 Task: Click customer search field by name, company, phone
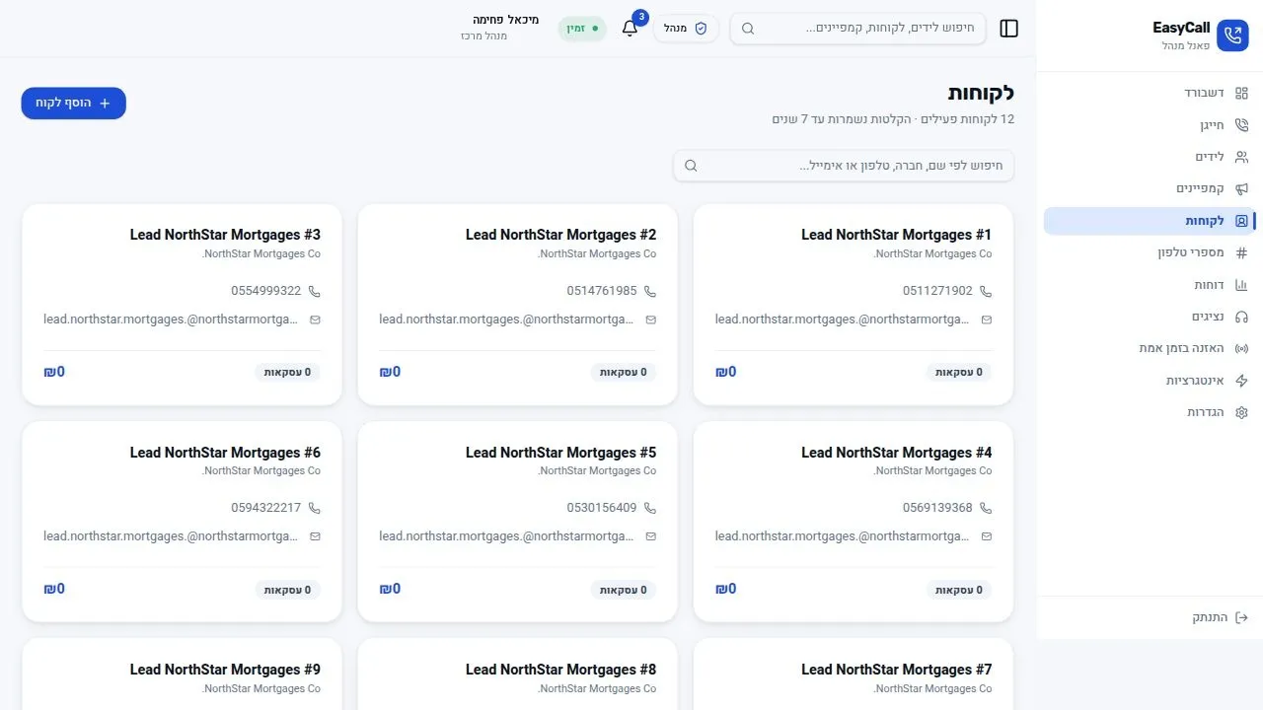pyautogui.click(x=844, y=166)
